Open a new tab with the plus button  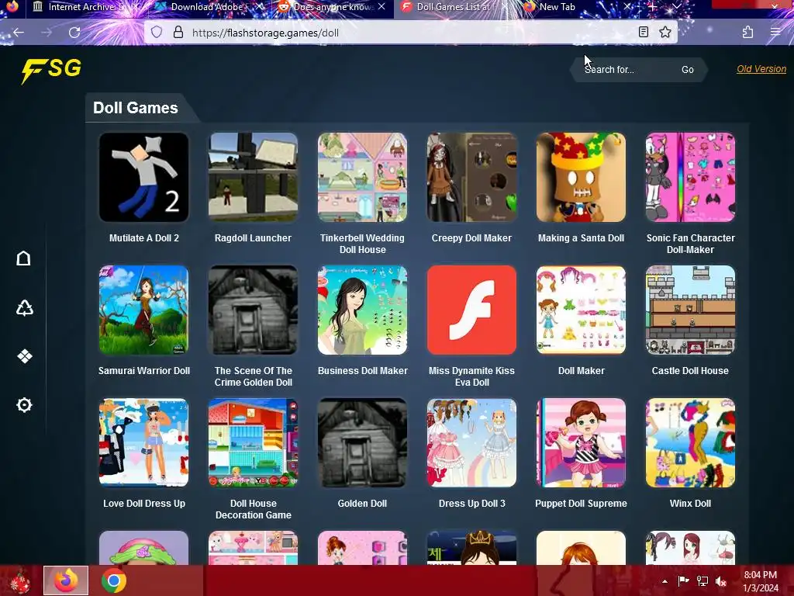[x=652, y=6]
